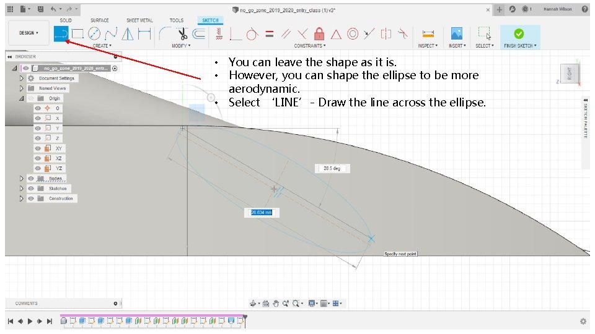Open the Design workspace dropdown
595x334 pixels.
click(x=29, y=33)
